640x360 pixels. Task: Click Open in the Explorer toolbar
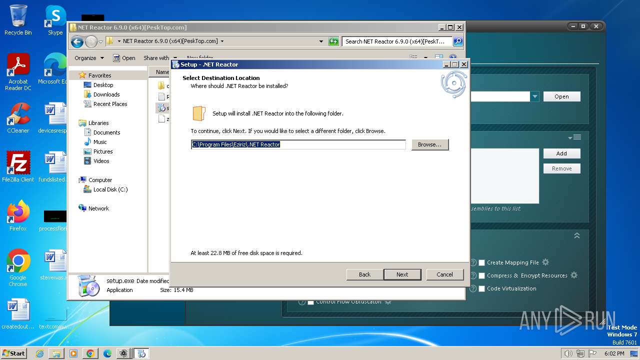(x=124, y=58)
